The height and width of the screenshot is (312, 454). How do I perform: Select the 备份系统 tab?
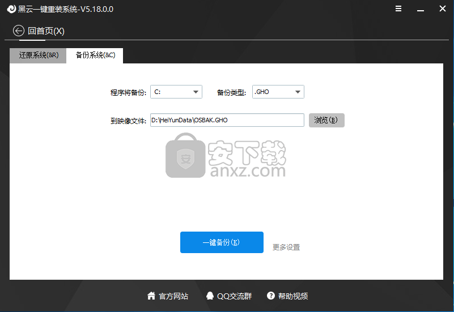(95, 55)
